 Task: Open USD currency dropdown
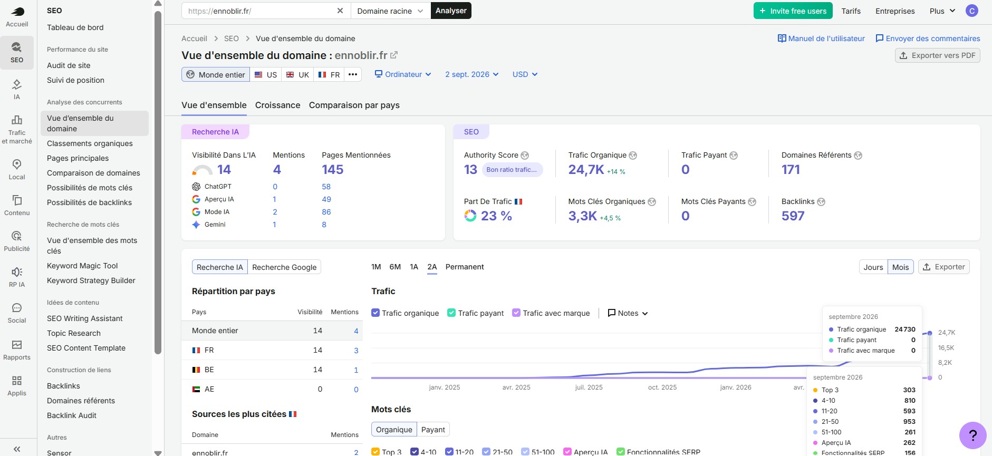525,74
